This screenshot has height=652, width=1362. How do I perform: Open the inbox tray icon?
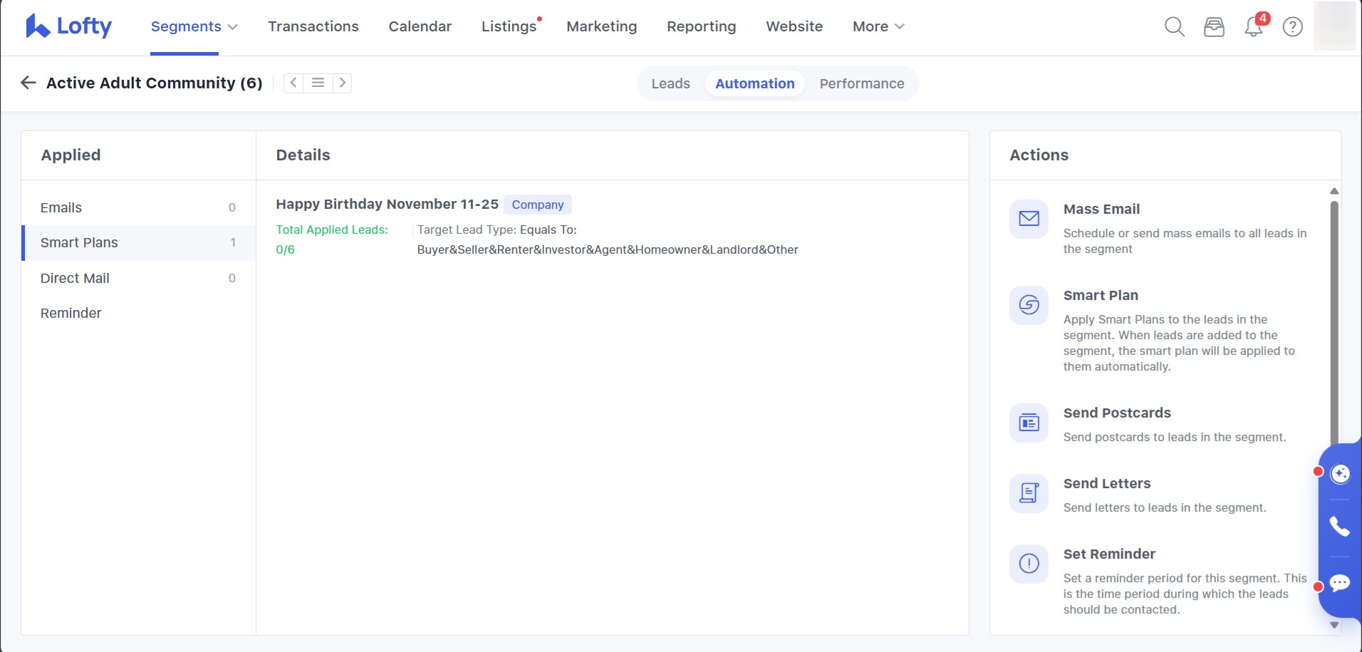[1214, 27]
